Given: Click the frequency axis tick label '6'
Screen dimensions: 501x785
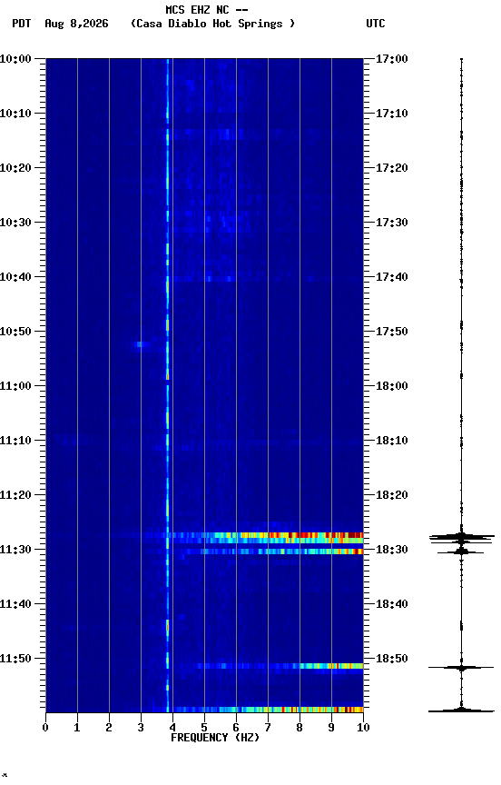Looking at the screenshot, I should 236,728.
